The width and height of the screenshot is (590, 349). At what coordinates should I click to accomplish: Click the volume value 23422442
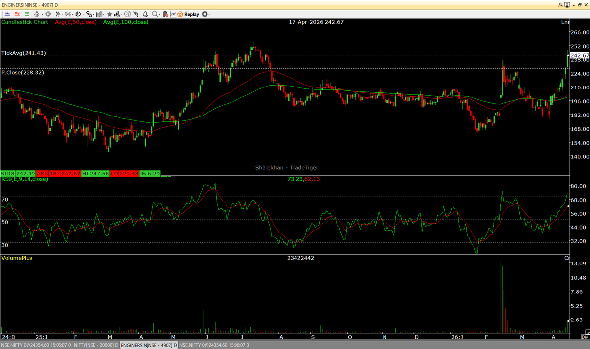pos(301,258)
